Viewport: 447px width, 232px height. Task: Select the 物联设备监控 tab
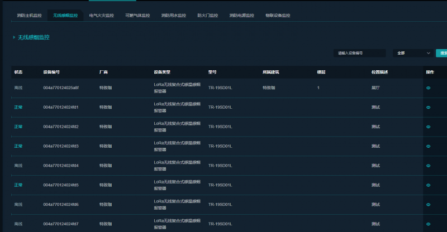click(278, 16)
